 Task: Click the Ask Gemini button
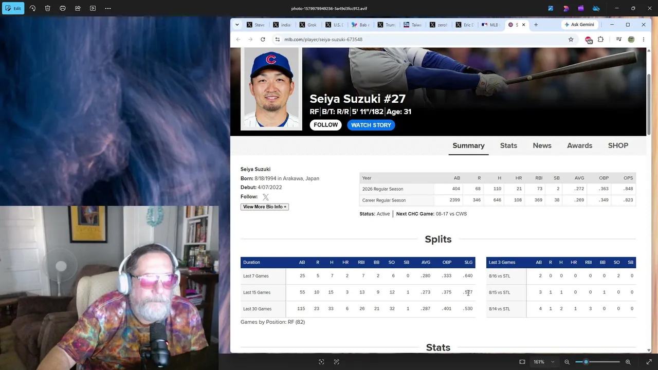pos(579,25)
